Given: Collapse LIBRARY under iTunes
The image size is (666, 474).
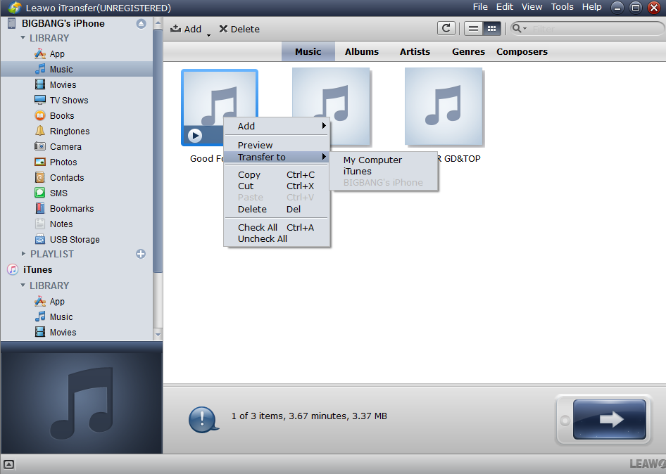Looking at the screenshot, I should pyautogui.click(x=23, y=286).
